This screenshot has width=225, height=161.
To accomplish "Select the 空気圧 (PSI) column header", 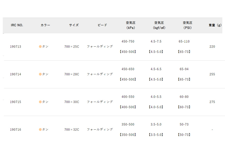I will 187,25.
